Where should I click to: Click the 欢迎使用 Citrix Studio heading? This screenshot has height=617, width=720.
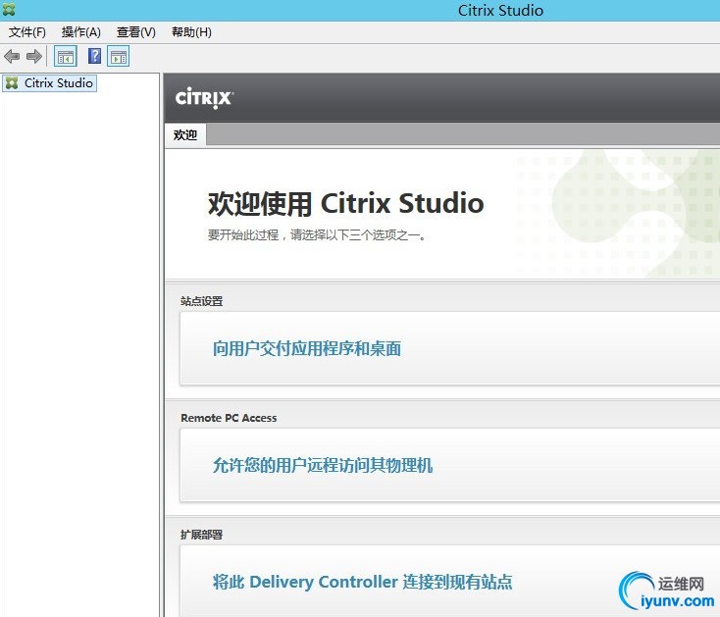click(x=345, y=203)
